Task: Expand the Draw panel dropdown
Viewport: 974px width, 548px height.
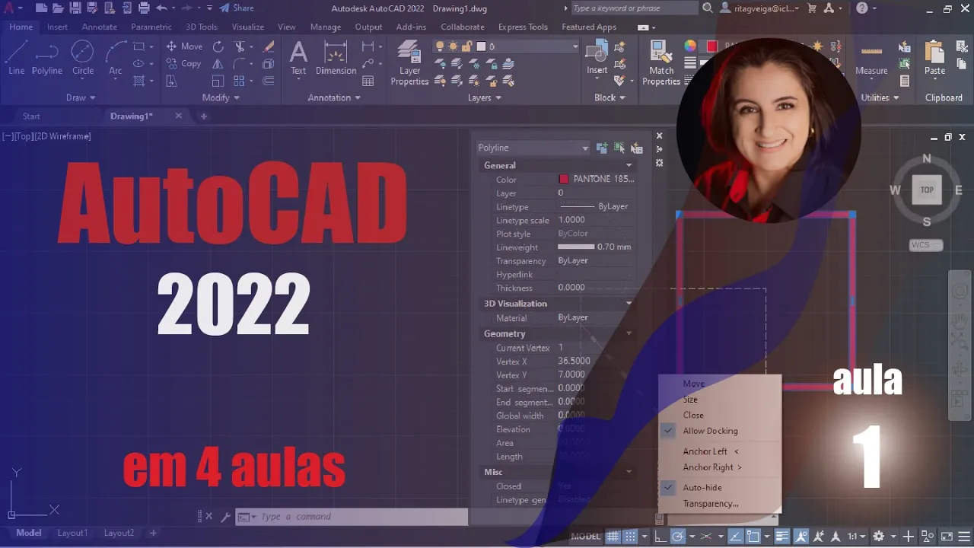Action: click(x=81, y=97)
